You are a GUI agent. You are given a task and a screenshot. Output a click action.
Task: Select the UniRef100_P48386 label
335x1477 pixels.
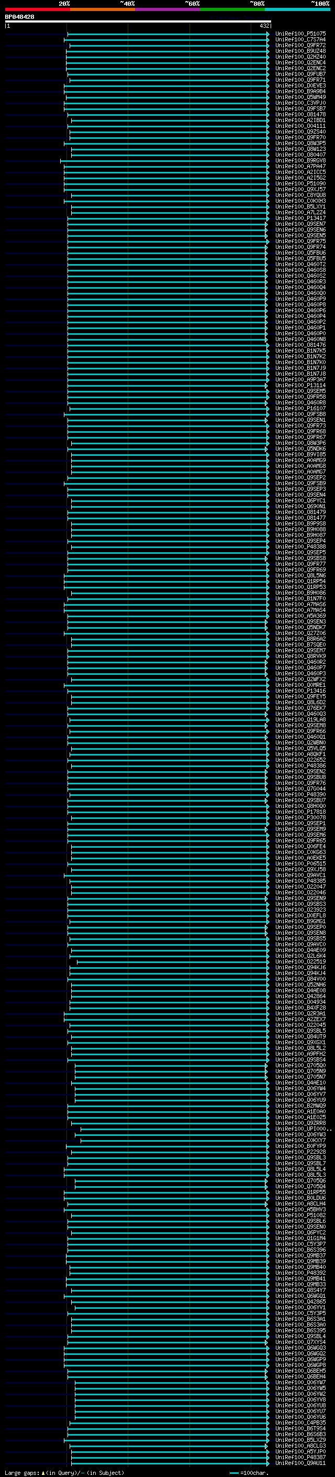click(x=300, y=766)
